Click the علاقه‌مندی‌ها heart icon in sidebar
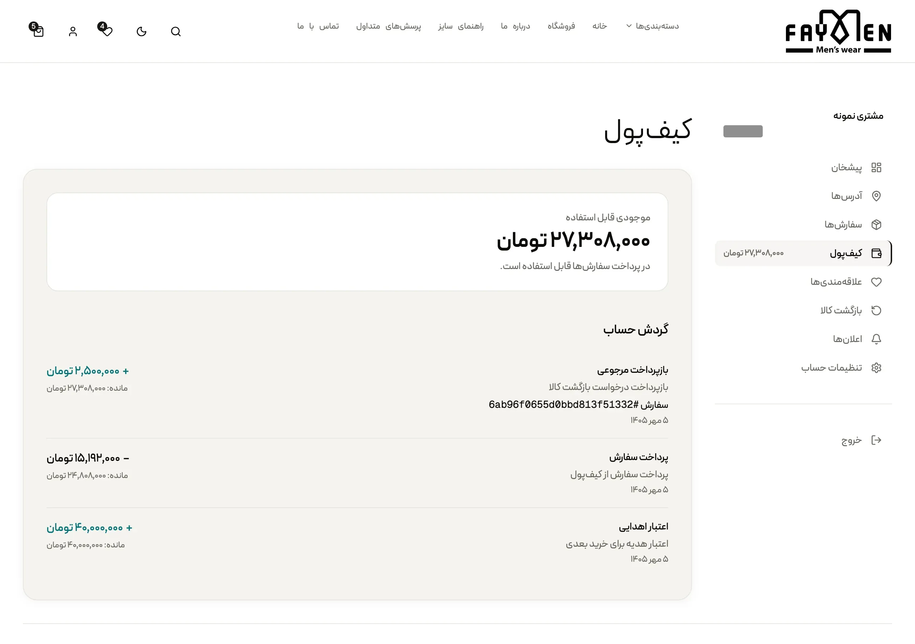The height and width of the screenshot is (644, 915). pyautogui.click(x=876, y=282)
